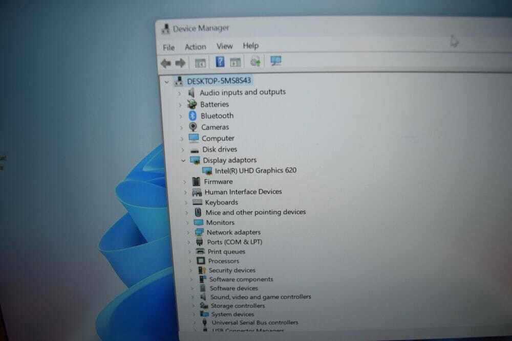Open the Action menu
512x341 pixels.
195,47
